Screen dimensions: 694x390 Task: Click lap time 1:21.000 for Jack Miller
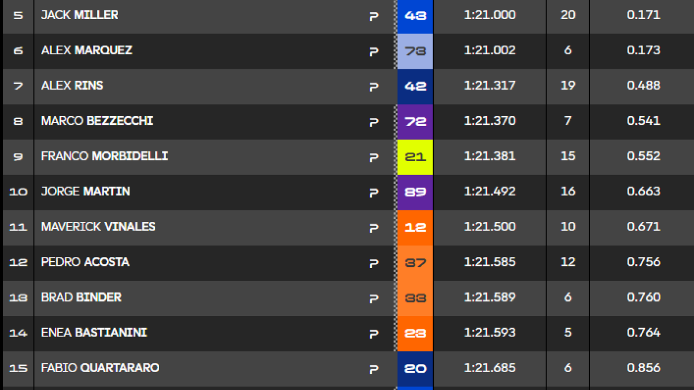[x=490, y=15]
